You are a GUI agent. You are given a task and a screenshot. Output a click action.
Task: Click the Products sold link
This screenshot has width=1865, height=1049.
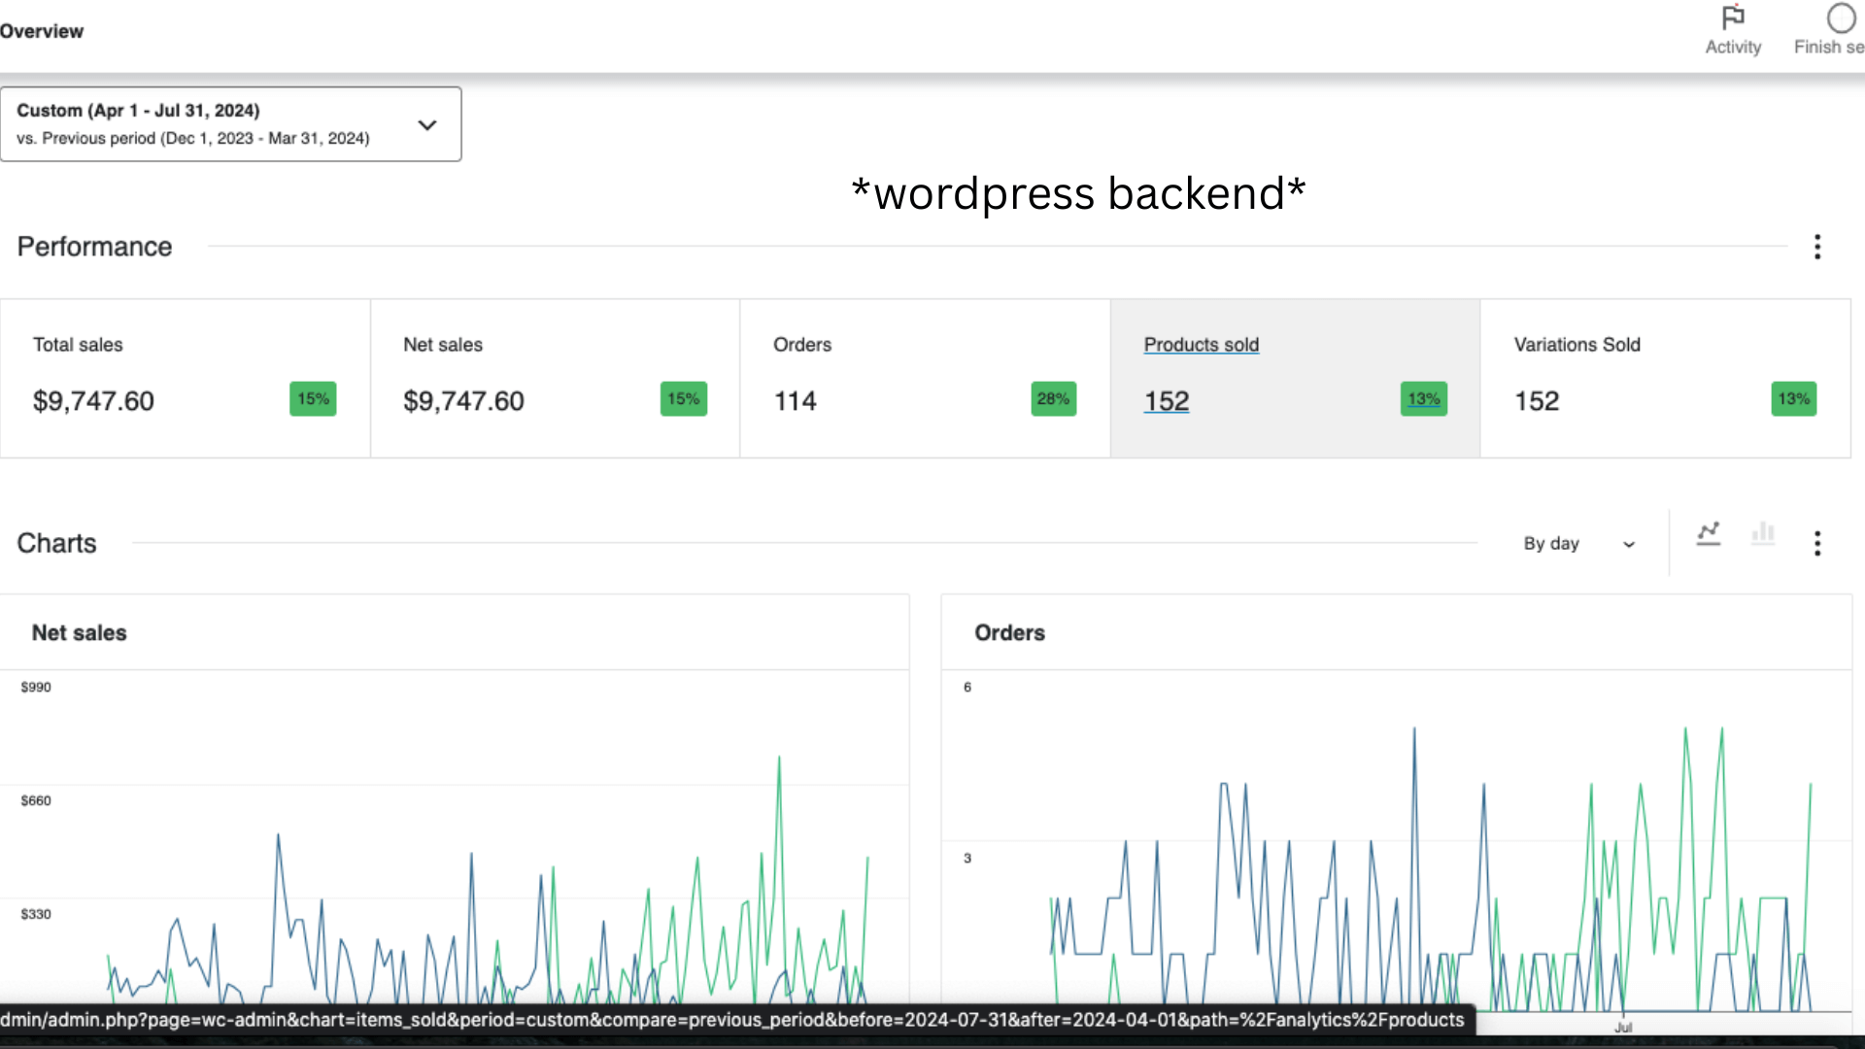tap(1201, 345)
